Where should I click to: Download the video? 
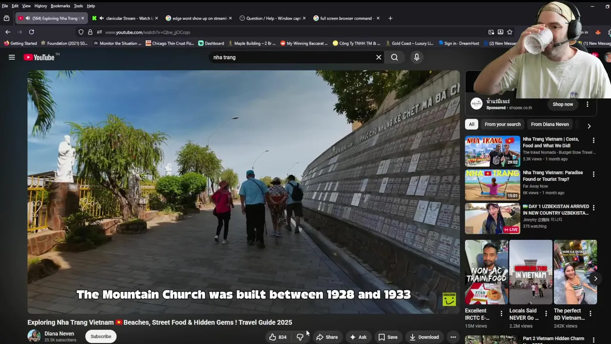[x=424, y=337]
